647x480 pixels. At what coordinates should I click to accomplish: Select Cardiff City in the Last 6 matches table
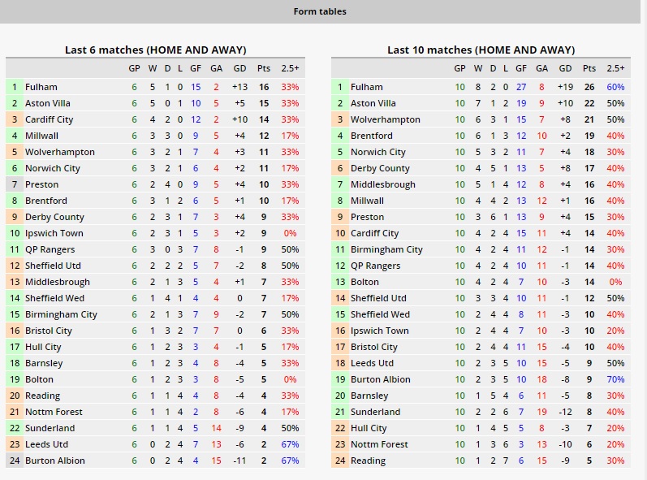[50, 119]
